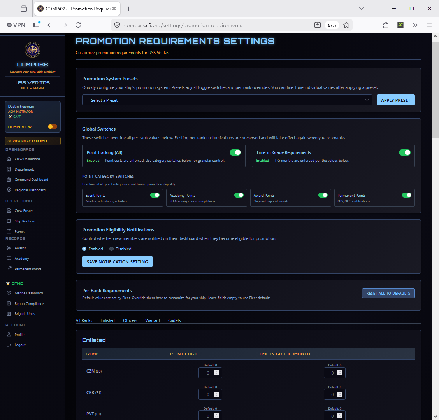Bookmark this page with star icon
Image resolution: width=439 pixels, height=420 pixels.
346,25
